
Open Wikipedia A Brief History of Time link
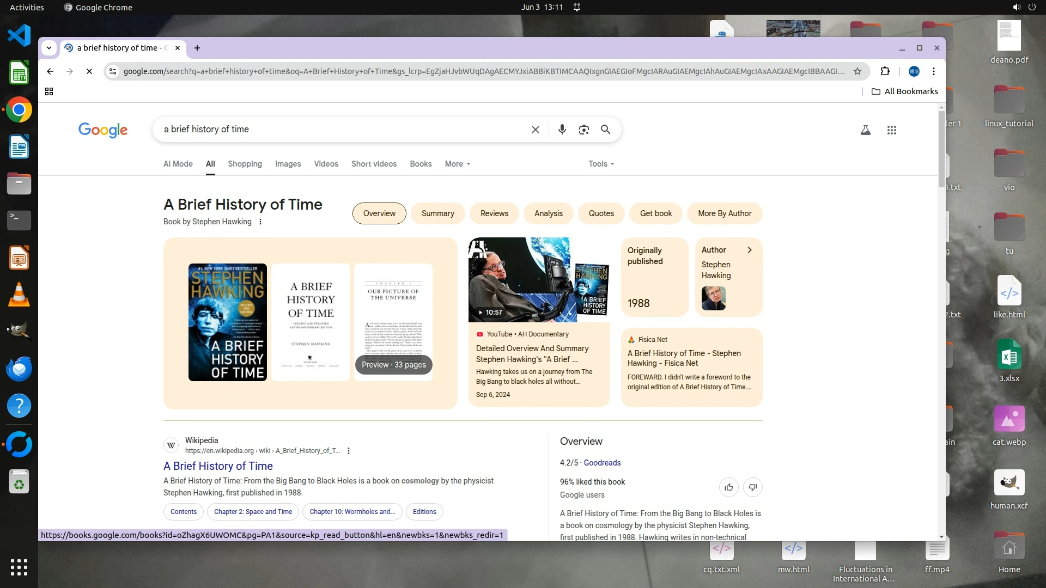[218, 466]
